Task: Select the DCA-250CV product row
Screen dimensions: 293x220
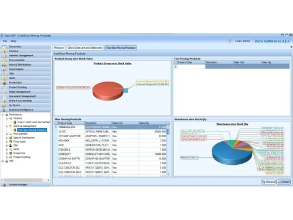Action: 110,163
